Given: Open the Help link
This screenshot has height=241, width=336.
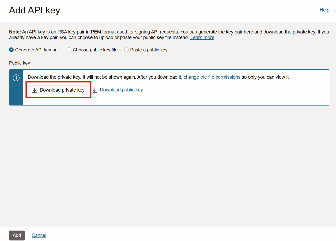Looking at the screenshot, I should tap(324, 10).
